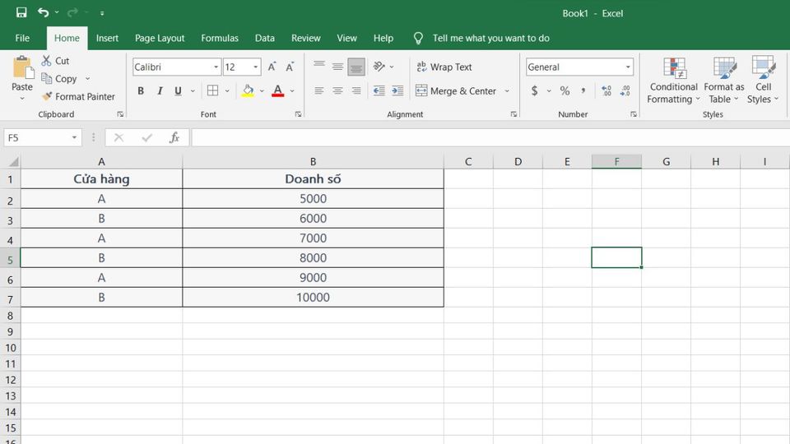Click the Borders icon

[212, 90]
